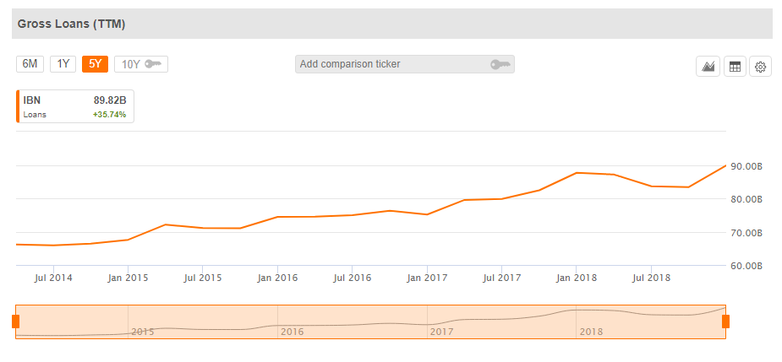The image size is (782, 362).
Task: Select the locked 10Y time range
Action: click(141, 64)
